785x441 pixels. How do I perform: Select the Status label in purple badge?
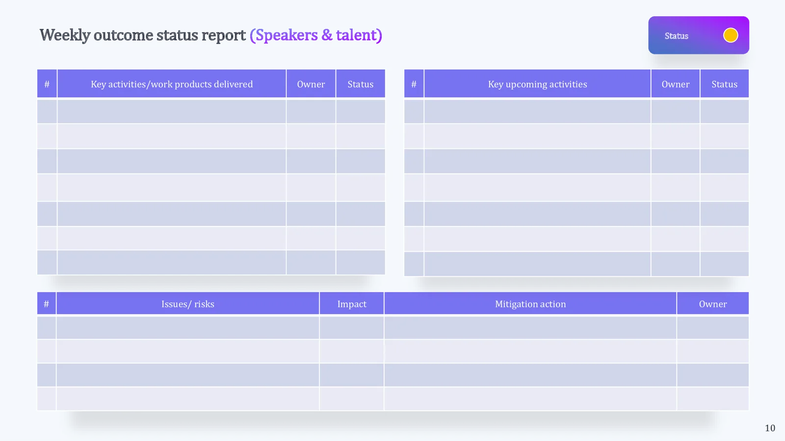[676, 36]
